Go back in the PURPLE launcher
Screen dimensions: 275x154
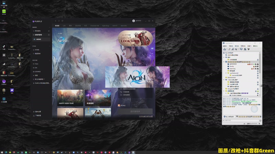[56, 21]
